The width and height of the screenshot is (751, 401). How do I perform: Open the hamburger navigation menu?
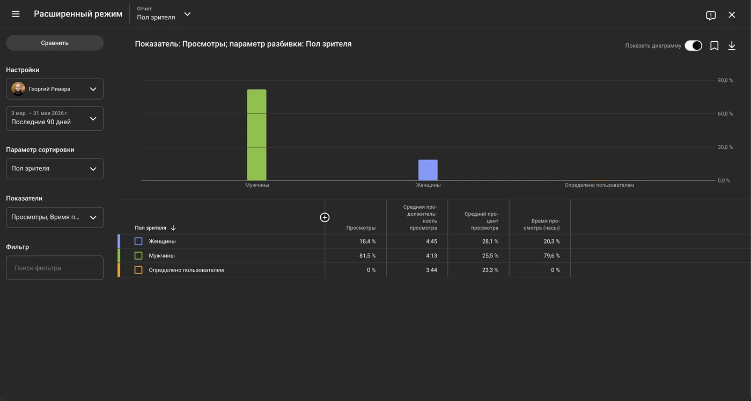[x=16, y=14]
